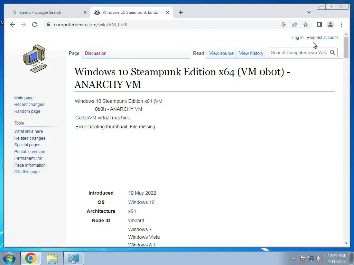Open the Page tab
The image size is (354, 265).
point(74,53)
